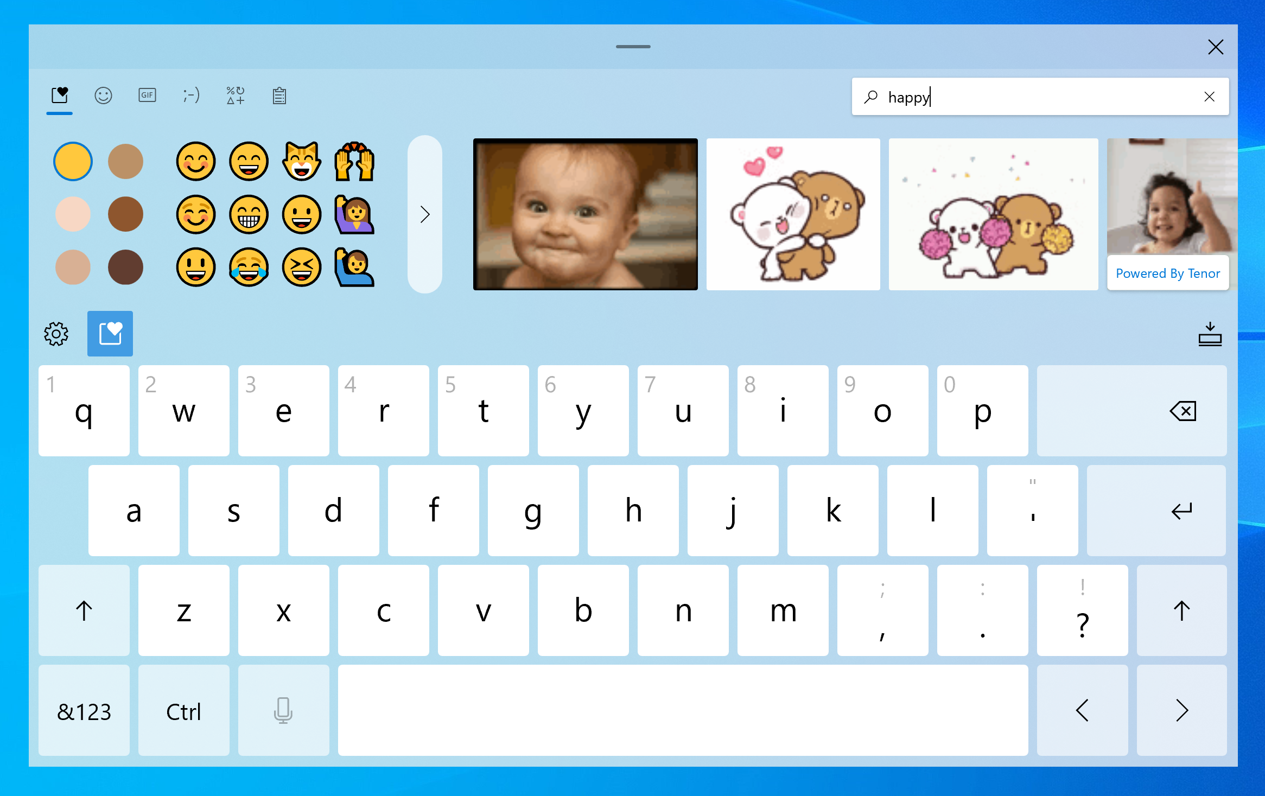Open keyboard settings gear icon

(x=56, y=333)
